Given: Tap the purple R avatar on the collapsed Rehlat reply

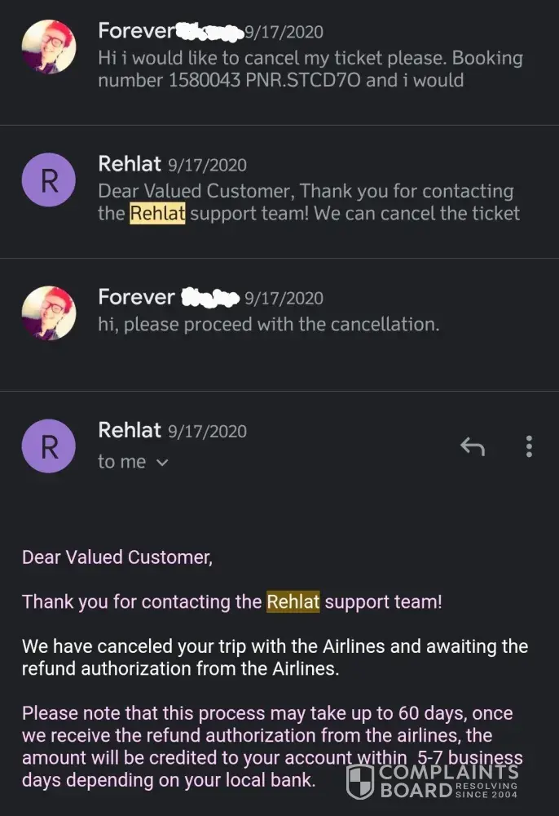Looking at the screenshot, I should click(49, 180).
